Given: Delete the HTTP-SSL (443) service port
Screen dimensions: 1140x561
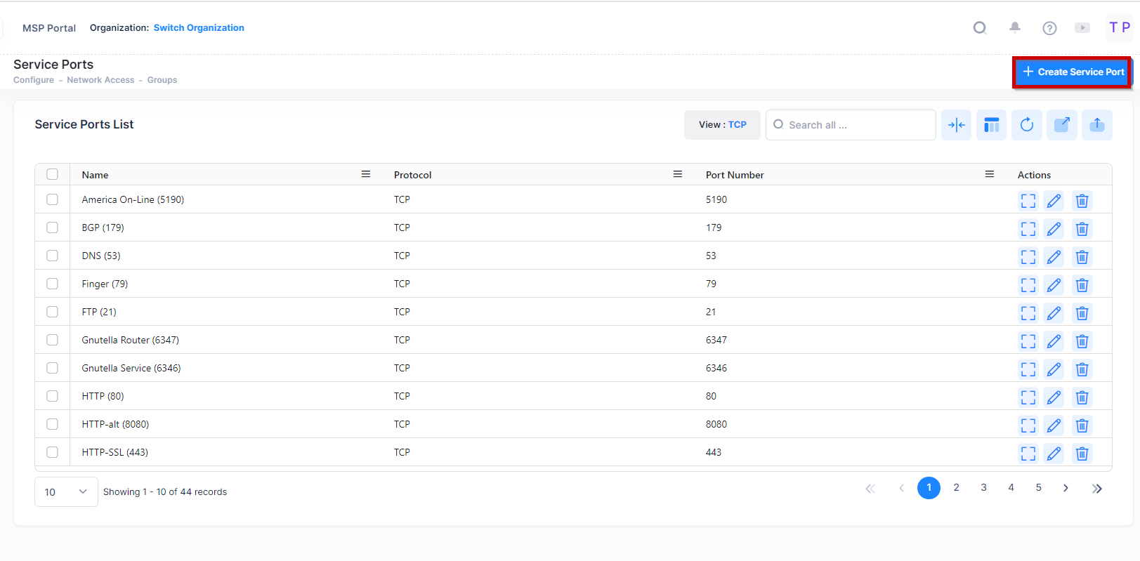Looking at the screenshot, I should click(x=1082, y=454).
